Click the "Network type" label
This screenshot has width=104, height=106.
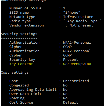22,17
